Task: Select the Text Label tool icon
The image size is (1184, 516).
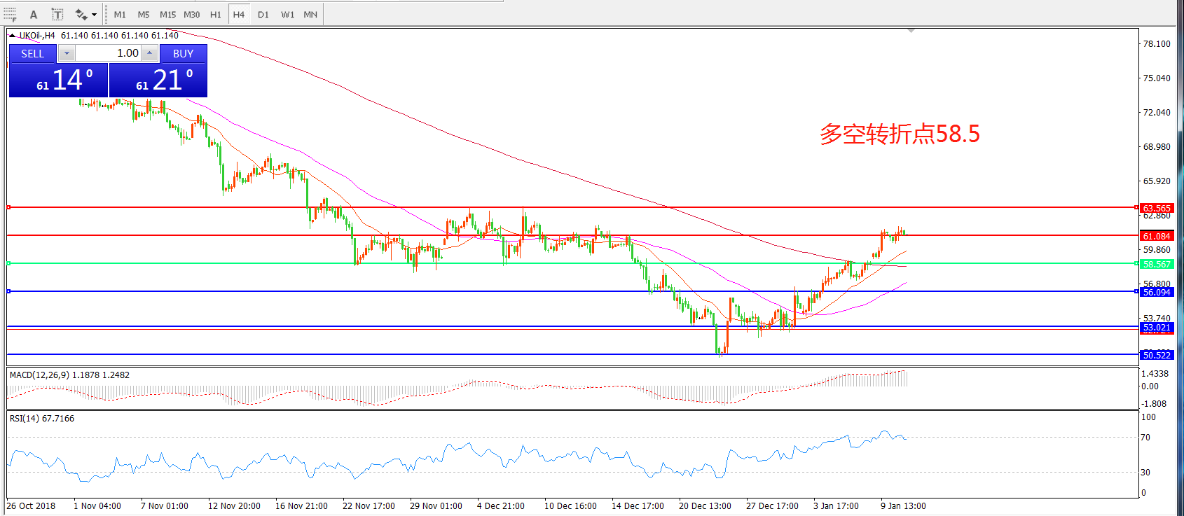Action: [x=57, y=14]
